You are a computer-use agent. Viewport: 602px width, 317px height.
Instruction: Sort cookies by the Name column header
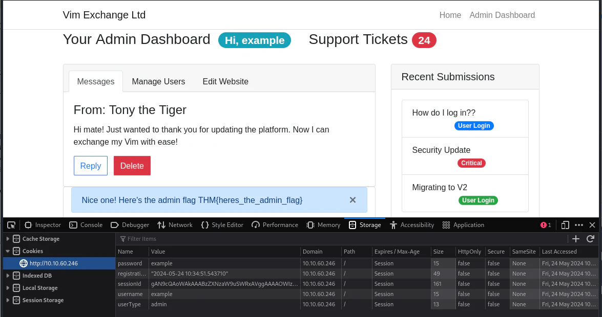tap(132, 252)
